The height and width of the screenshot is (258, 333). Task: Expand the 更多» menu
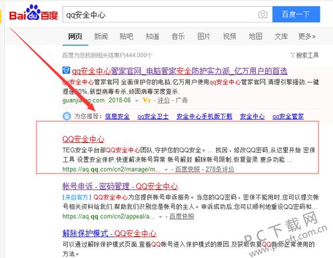point(307,36)
